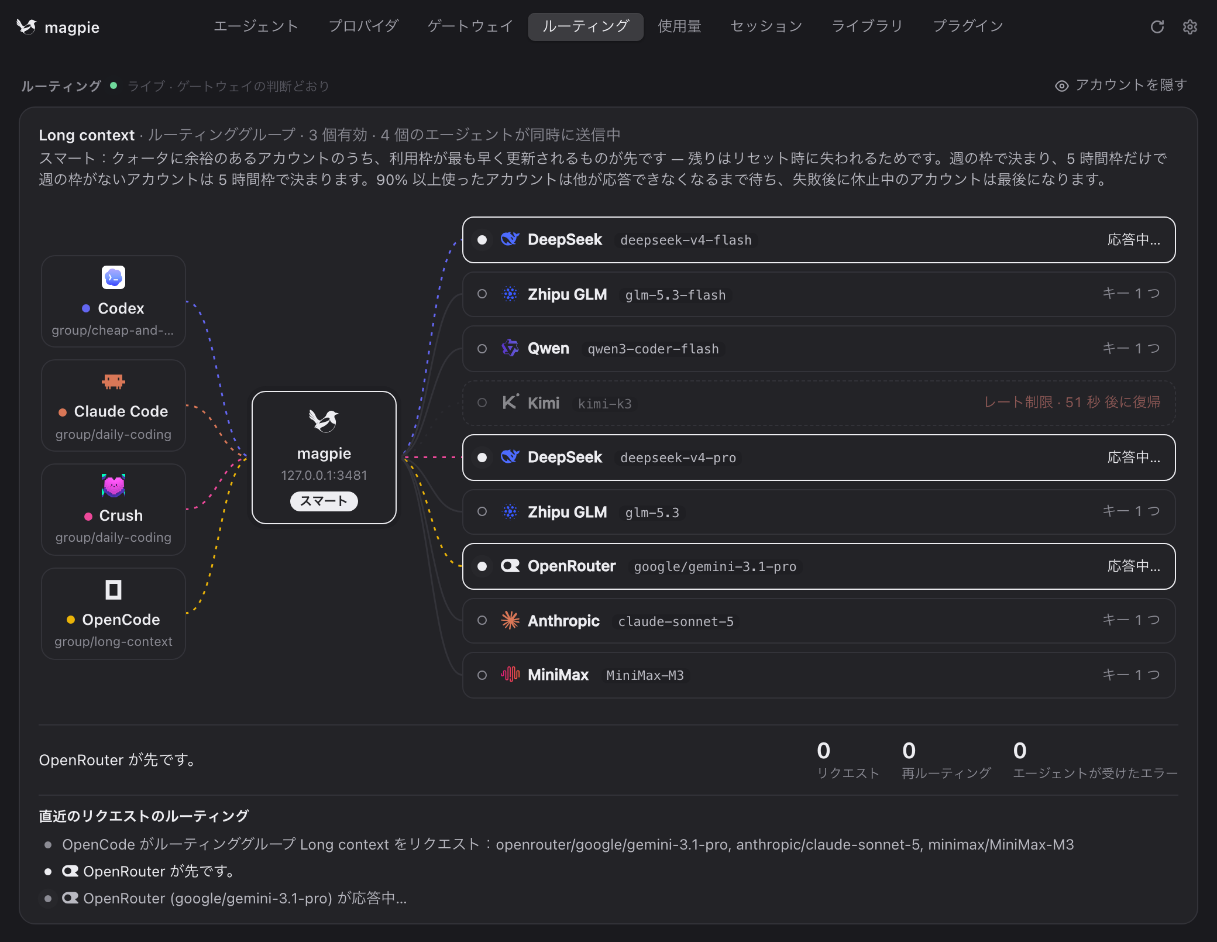Click the claude-sonnet-5 model tag

(x=676, y=621)
